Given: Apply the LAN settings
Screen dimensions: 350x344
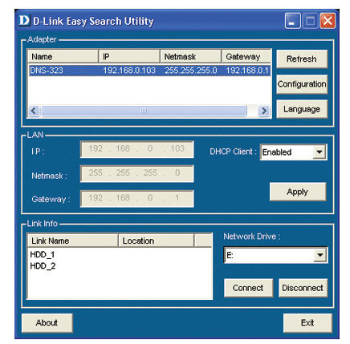Looking at the screenshot, I should tap(298, 192).
